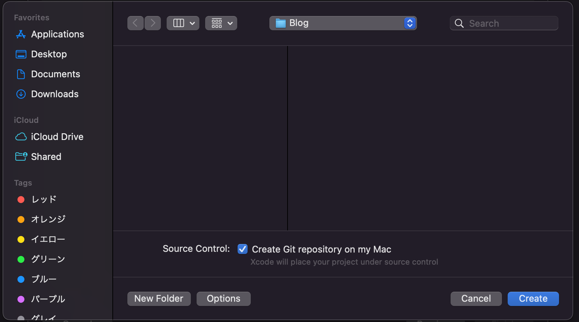Click the back navigation arrow
This screenshot has height=322, width=579.
click(136, 23)
